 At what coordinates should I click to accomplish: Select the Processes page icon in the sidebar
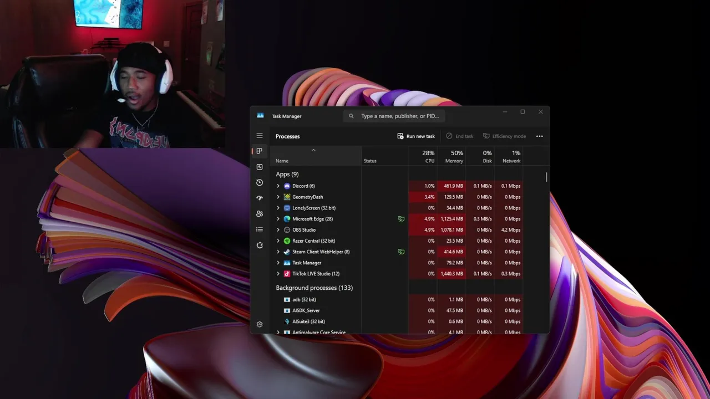pos(259,151)
